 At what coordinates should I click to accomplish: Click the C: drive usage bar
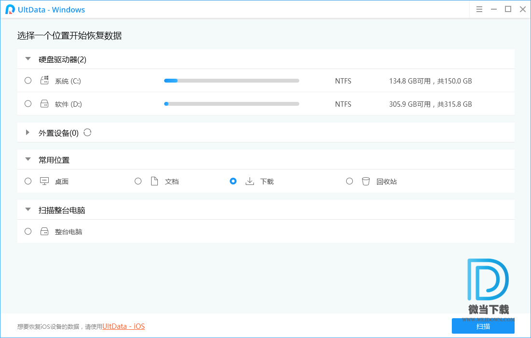[232, 81]
